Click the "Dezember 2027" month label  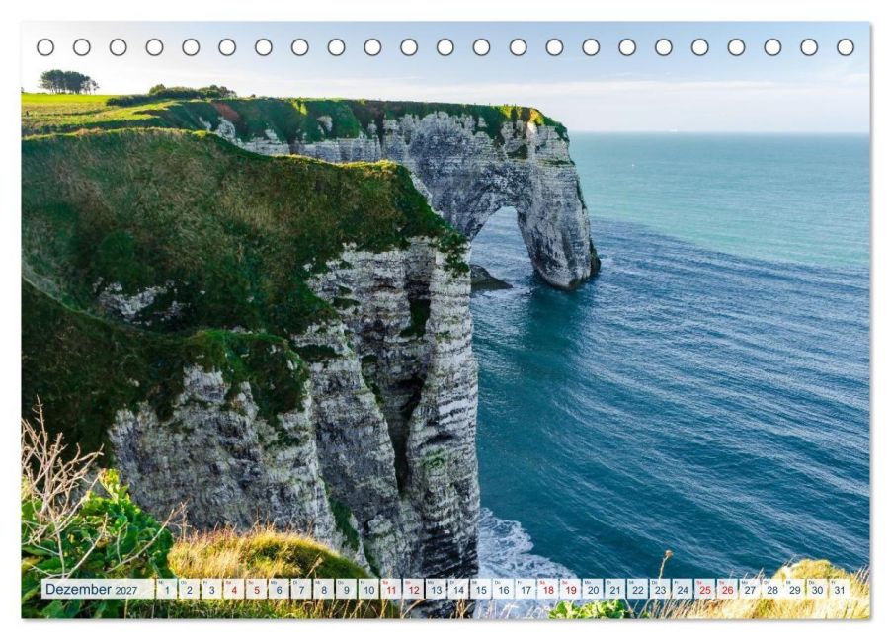[92, 590]
